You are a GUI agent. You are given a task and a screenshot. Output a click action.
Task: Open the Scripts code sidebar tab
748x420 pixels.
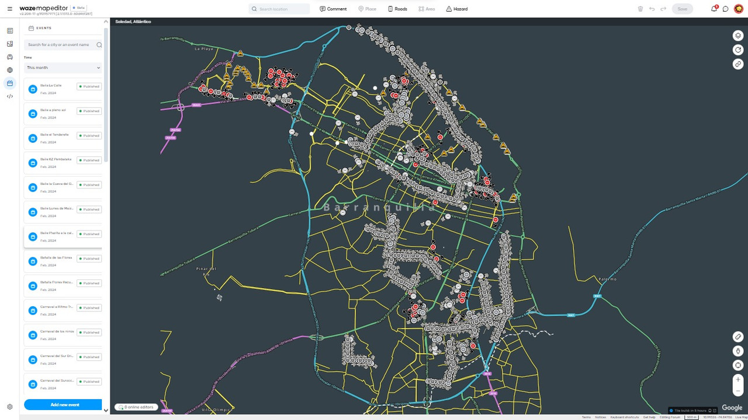[10, 96]
